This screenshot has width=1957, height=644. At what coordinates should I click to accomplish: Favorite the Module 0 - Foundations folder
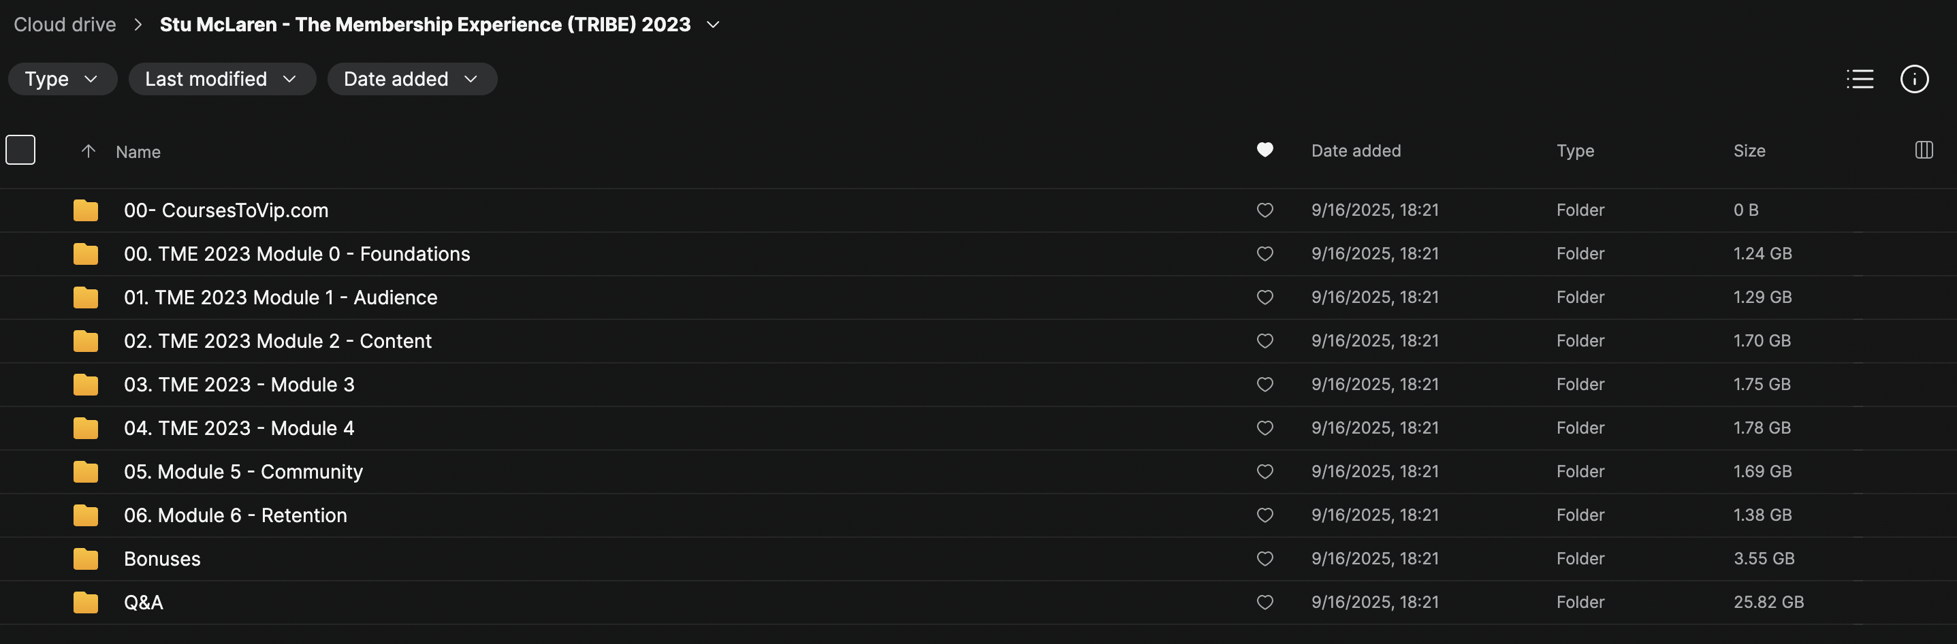(x=1264, y=254)
